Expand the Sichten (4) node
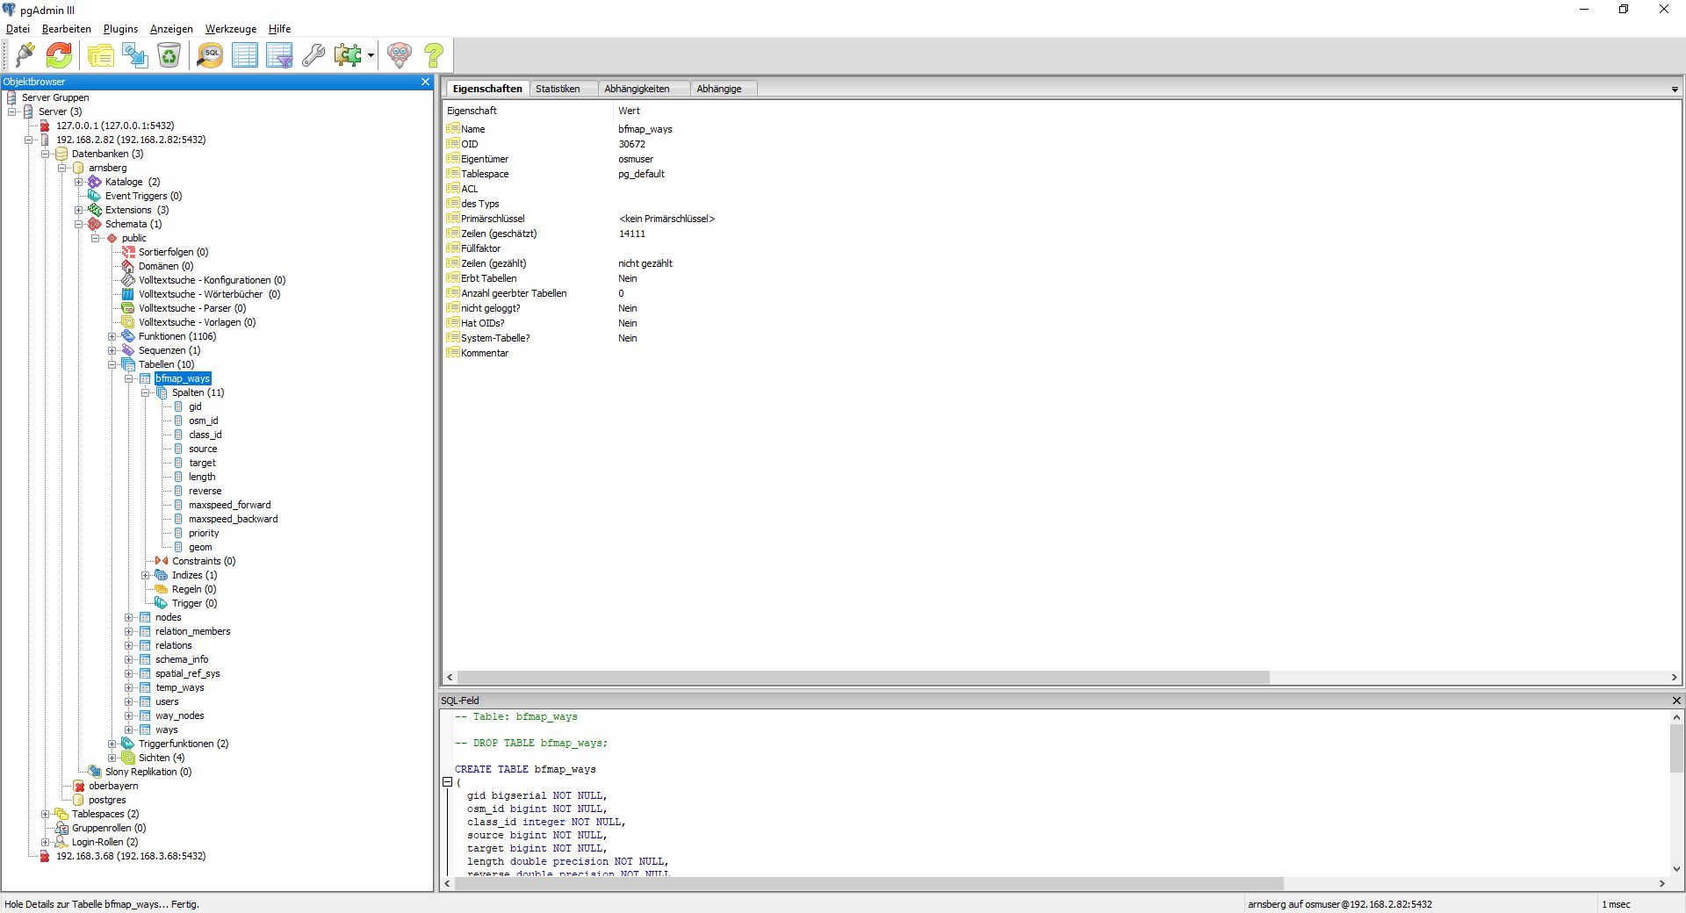The height and width of the screenshot is (913, 1686). 112,758
